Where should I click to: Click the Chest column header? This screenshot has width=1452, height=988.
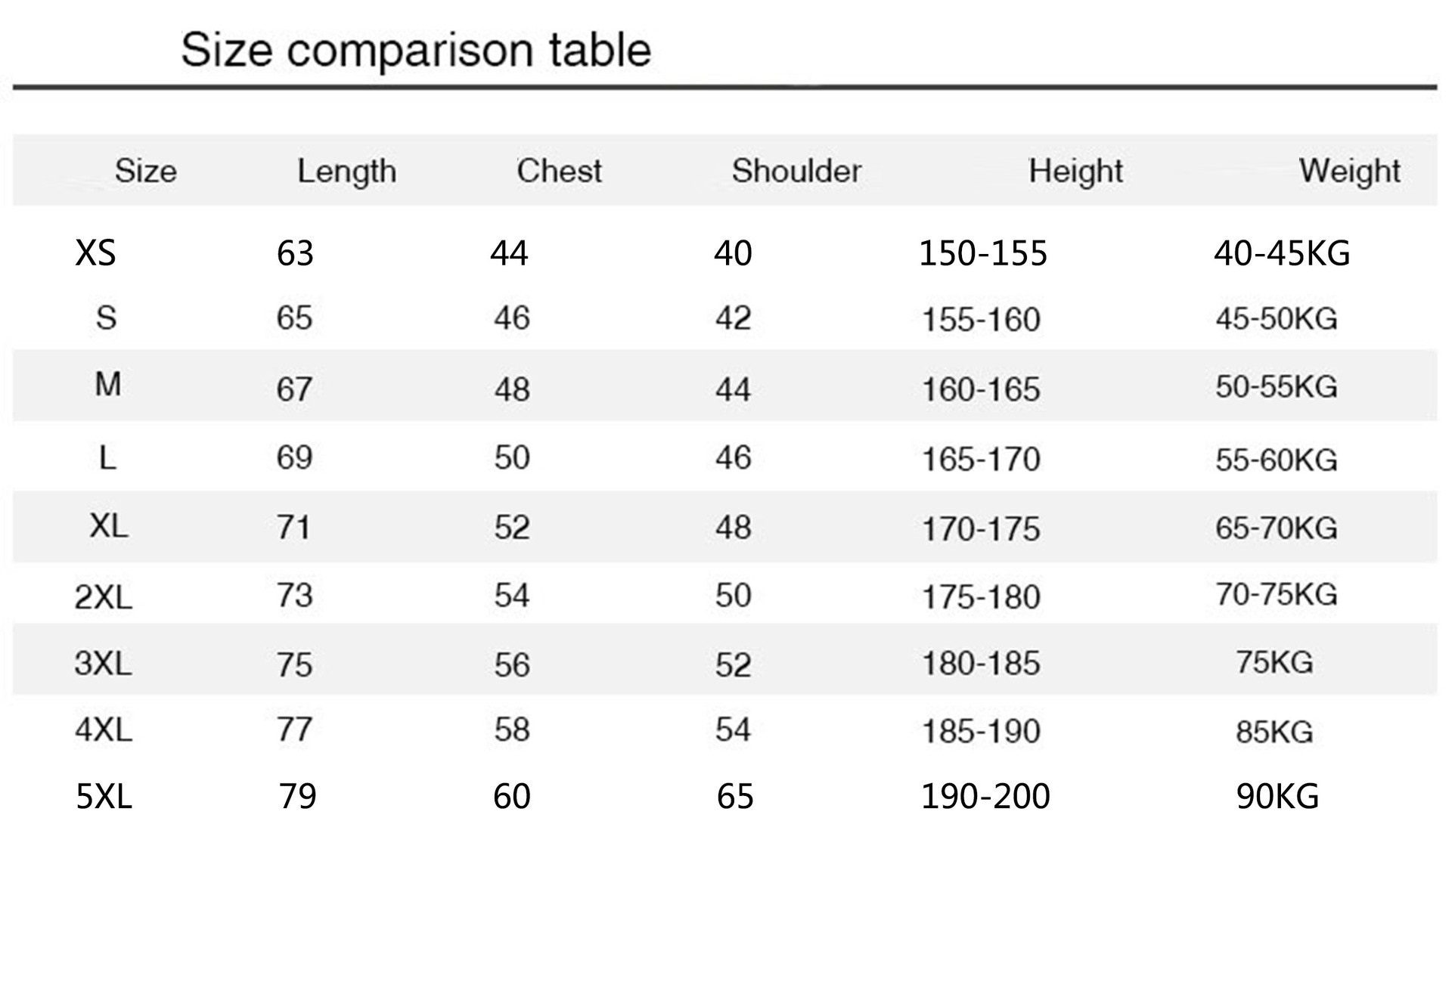point(559,172)
